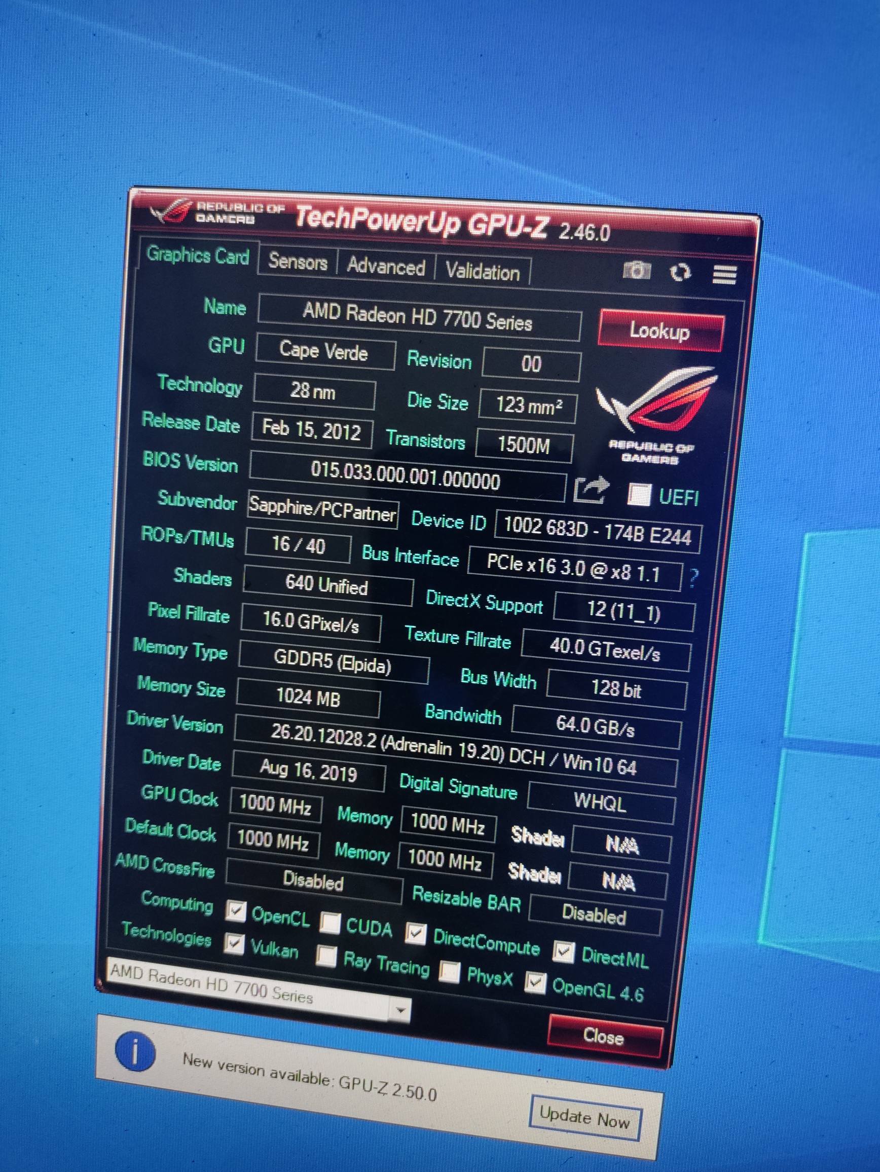Click the Lookup button

point(660,331)
